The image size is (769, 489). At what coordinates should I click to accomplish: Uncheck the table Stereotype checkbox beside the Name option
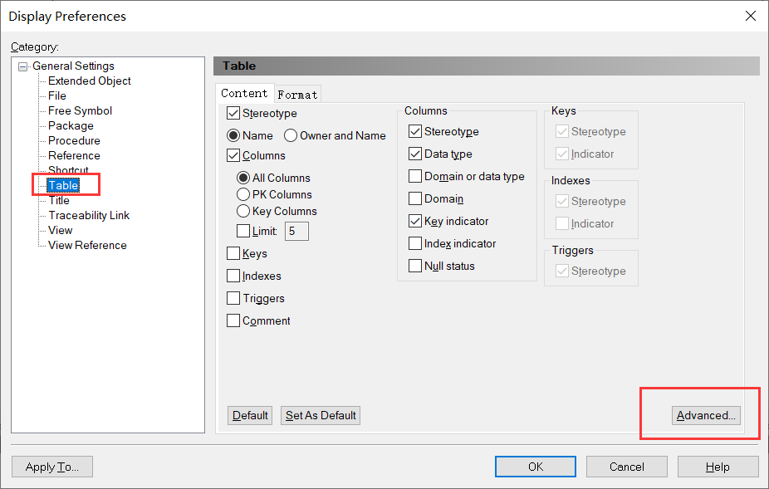(x=233, y=113)
